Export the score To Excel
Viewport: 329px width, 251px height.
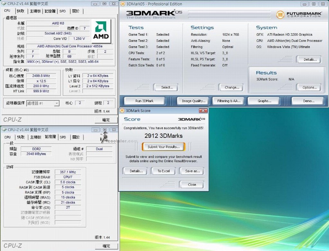tap(164, 171)
